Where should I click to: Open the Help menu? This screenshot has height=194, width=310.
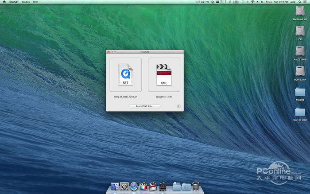[x=35, y=2]
